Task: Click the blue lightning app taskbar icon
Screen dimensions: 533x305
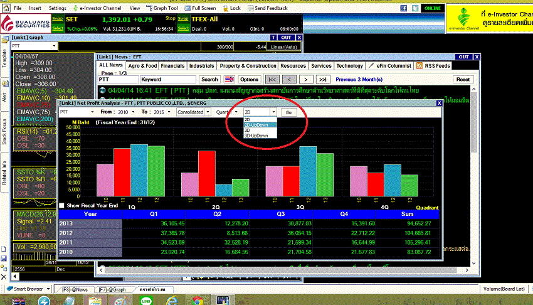Action: click(44, 301)
